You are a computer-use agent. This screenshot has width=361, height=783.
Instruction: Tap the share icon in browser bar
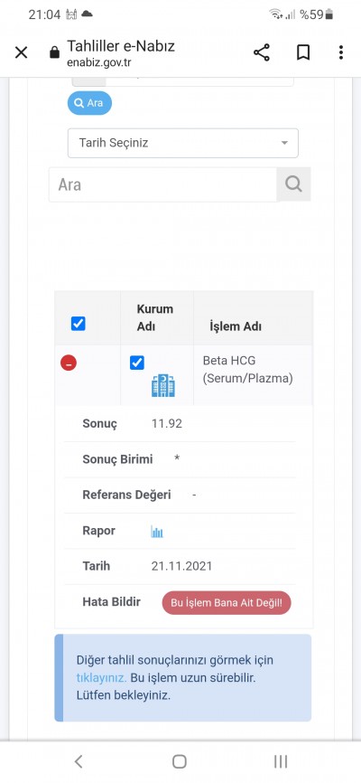[262, 52]
